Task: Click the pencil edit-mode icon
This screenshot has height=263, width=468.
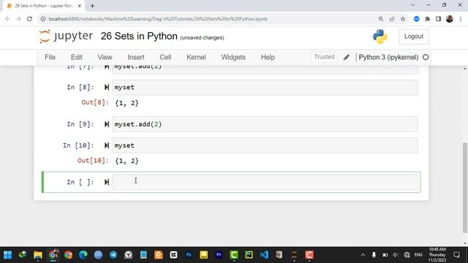Action: click(346, 57)
